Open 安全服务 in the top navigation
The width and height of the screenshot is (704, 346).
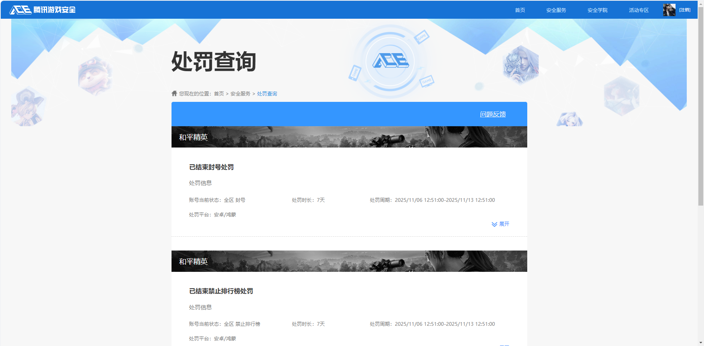556,10
